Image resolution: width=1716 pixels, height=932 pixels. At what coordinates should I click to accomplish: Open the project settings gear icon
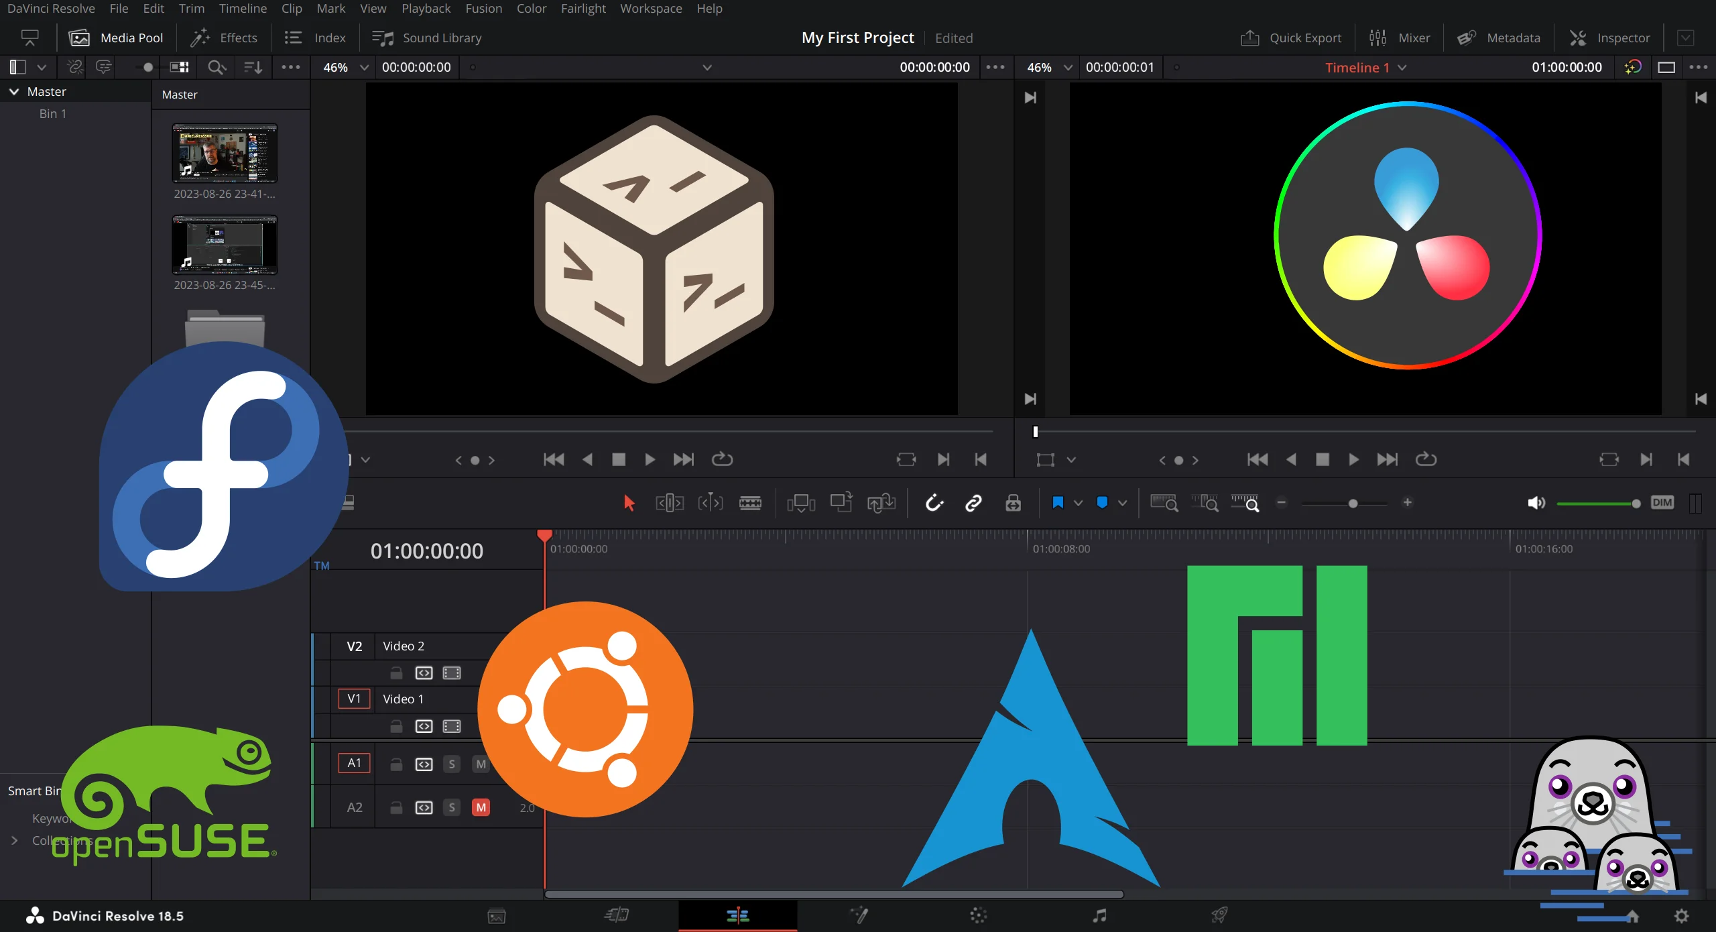pyautogui.click(x=1681, y=916)
